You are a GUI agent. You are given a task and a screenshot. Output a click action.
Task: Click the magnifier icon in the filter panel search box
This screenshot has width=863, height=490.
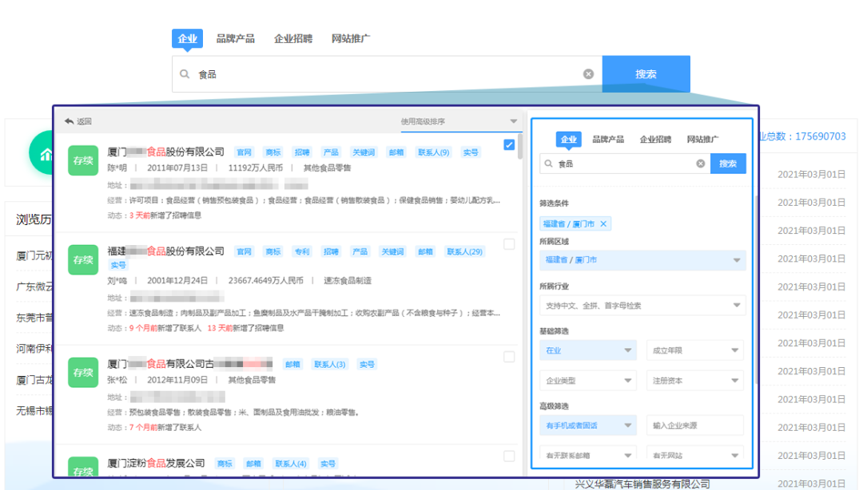[548, 164]
